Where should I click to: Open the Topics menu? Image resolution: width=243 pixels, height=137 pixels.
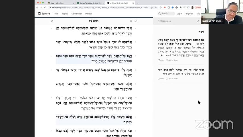click(65, 14)
